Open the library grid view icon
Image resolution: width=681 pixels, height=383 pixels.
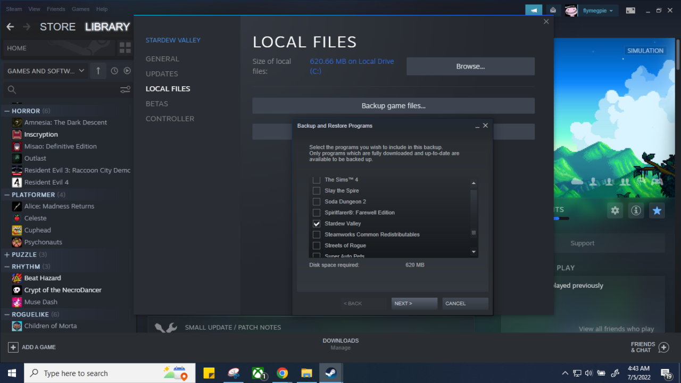[x=125, y=48]
